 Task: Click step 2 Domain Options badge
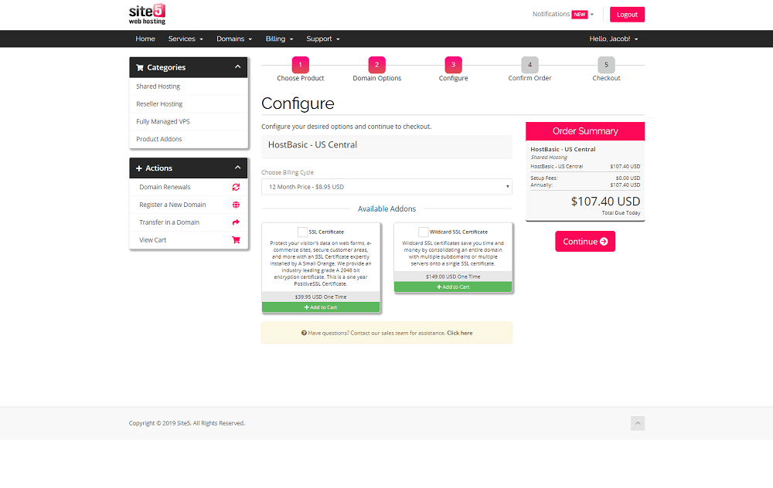coord(376,65)
